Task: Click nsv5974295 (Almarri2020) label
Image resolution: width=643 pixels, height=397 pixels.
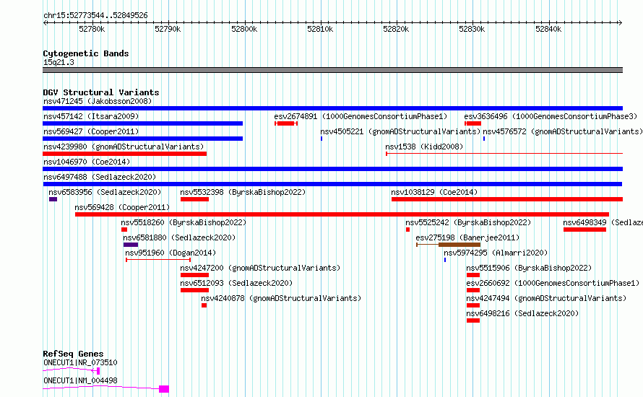Action: click(x=496, y=253)
